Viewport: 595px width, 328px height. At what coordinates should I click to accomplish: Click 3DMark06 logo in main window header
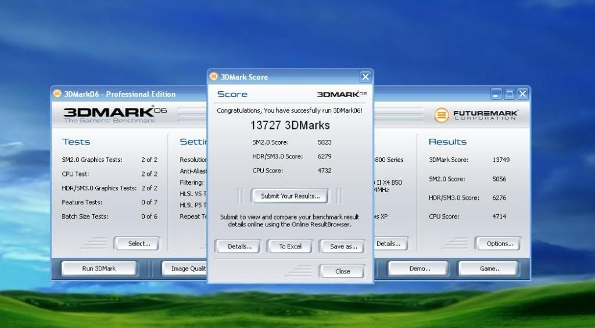[x=114, y=114]
